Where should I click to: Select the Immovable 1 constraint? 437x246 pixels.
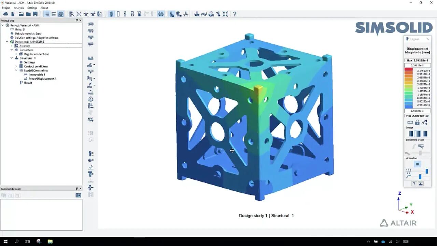[x=37, y=74]
